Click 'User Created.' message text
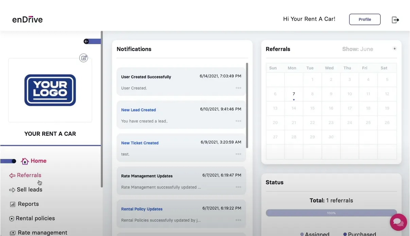 [x=134, y=88]
